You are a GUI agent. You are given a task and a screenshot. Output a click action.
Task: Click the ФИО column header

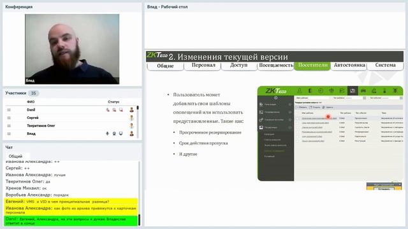click(x=31, y=102)
